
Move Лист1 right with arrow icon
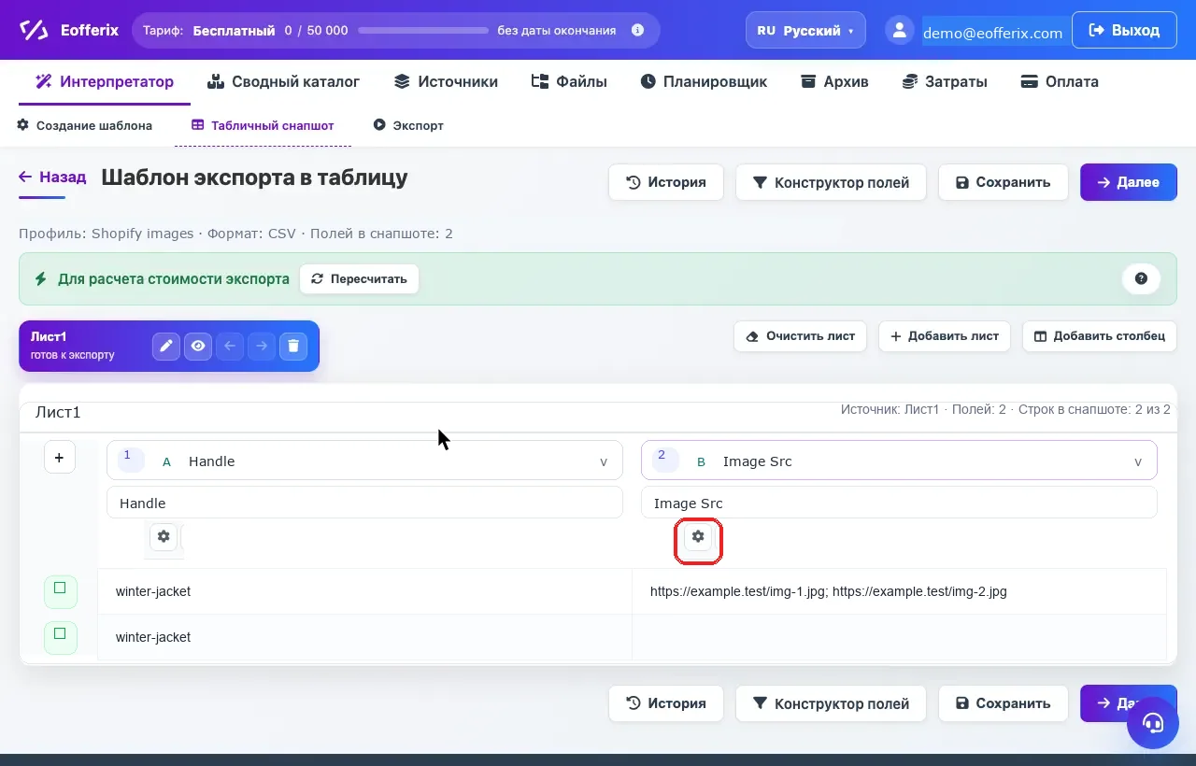(x=262, y=347)
